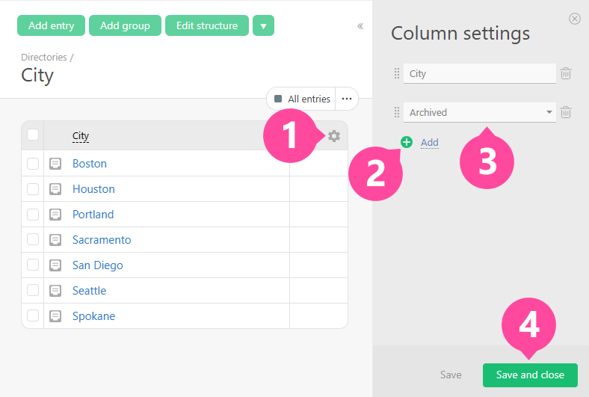The image size is (589, 397).
Task: Click Save and close button
Action: [530, 375]
